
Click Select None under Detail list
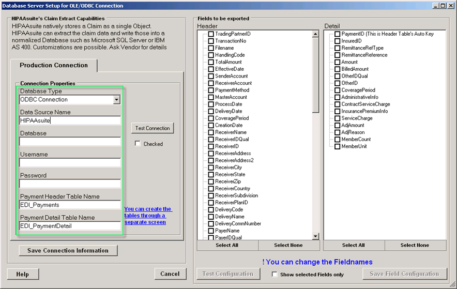415,246
